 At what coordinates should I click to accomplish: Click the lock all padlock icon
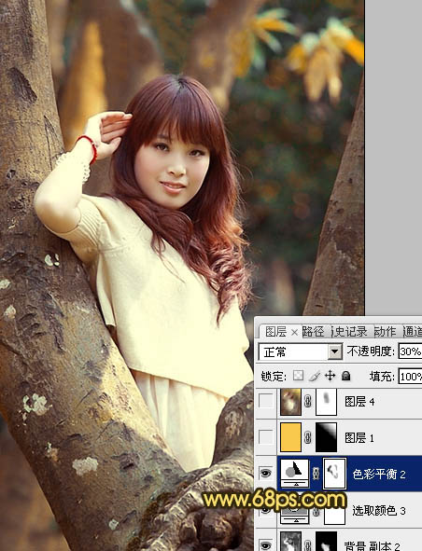[x=346, y=376]
